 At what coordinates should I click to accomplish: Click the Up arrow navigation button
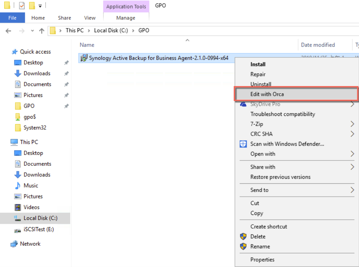[x=42, y=31]
